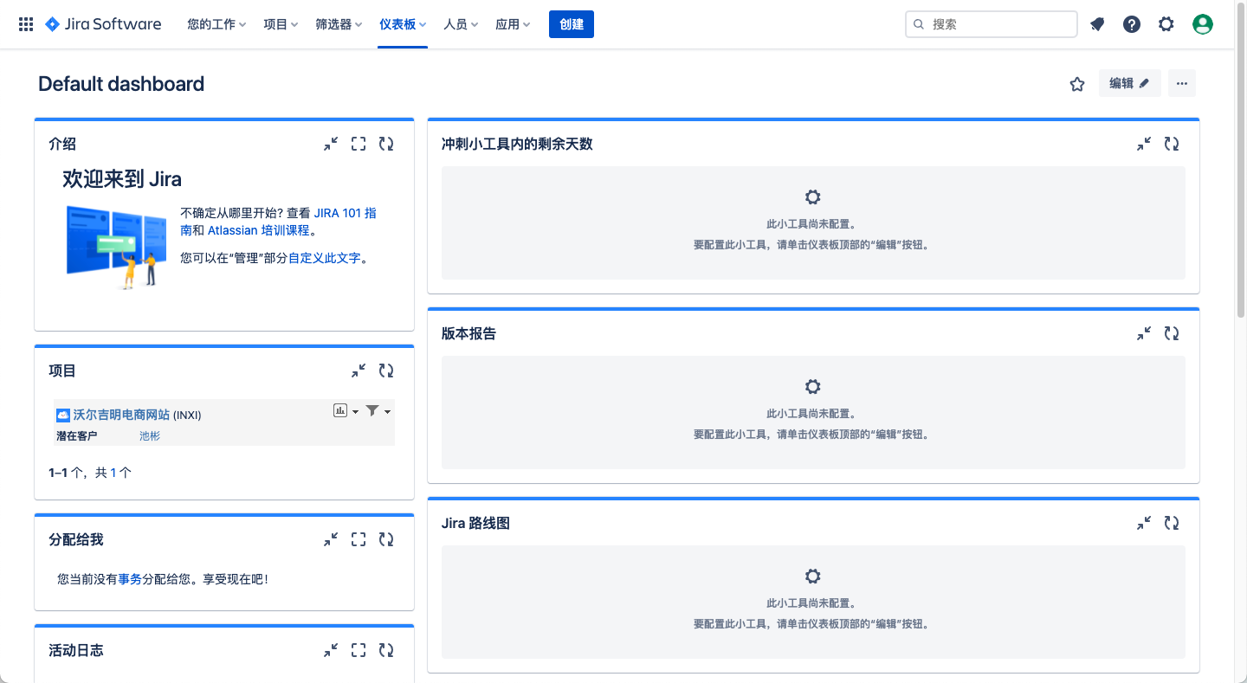Click the 欢迎来到 Jira heading
The width and height of the screenshot is (1247, 683).
point(122,179)
